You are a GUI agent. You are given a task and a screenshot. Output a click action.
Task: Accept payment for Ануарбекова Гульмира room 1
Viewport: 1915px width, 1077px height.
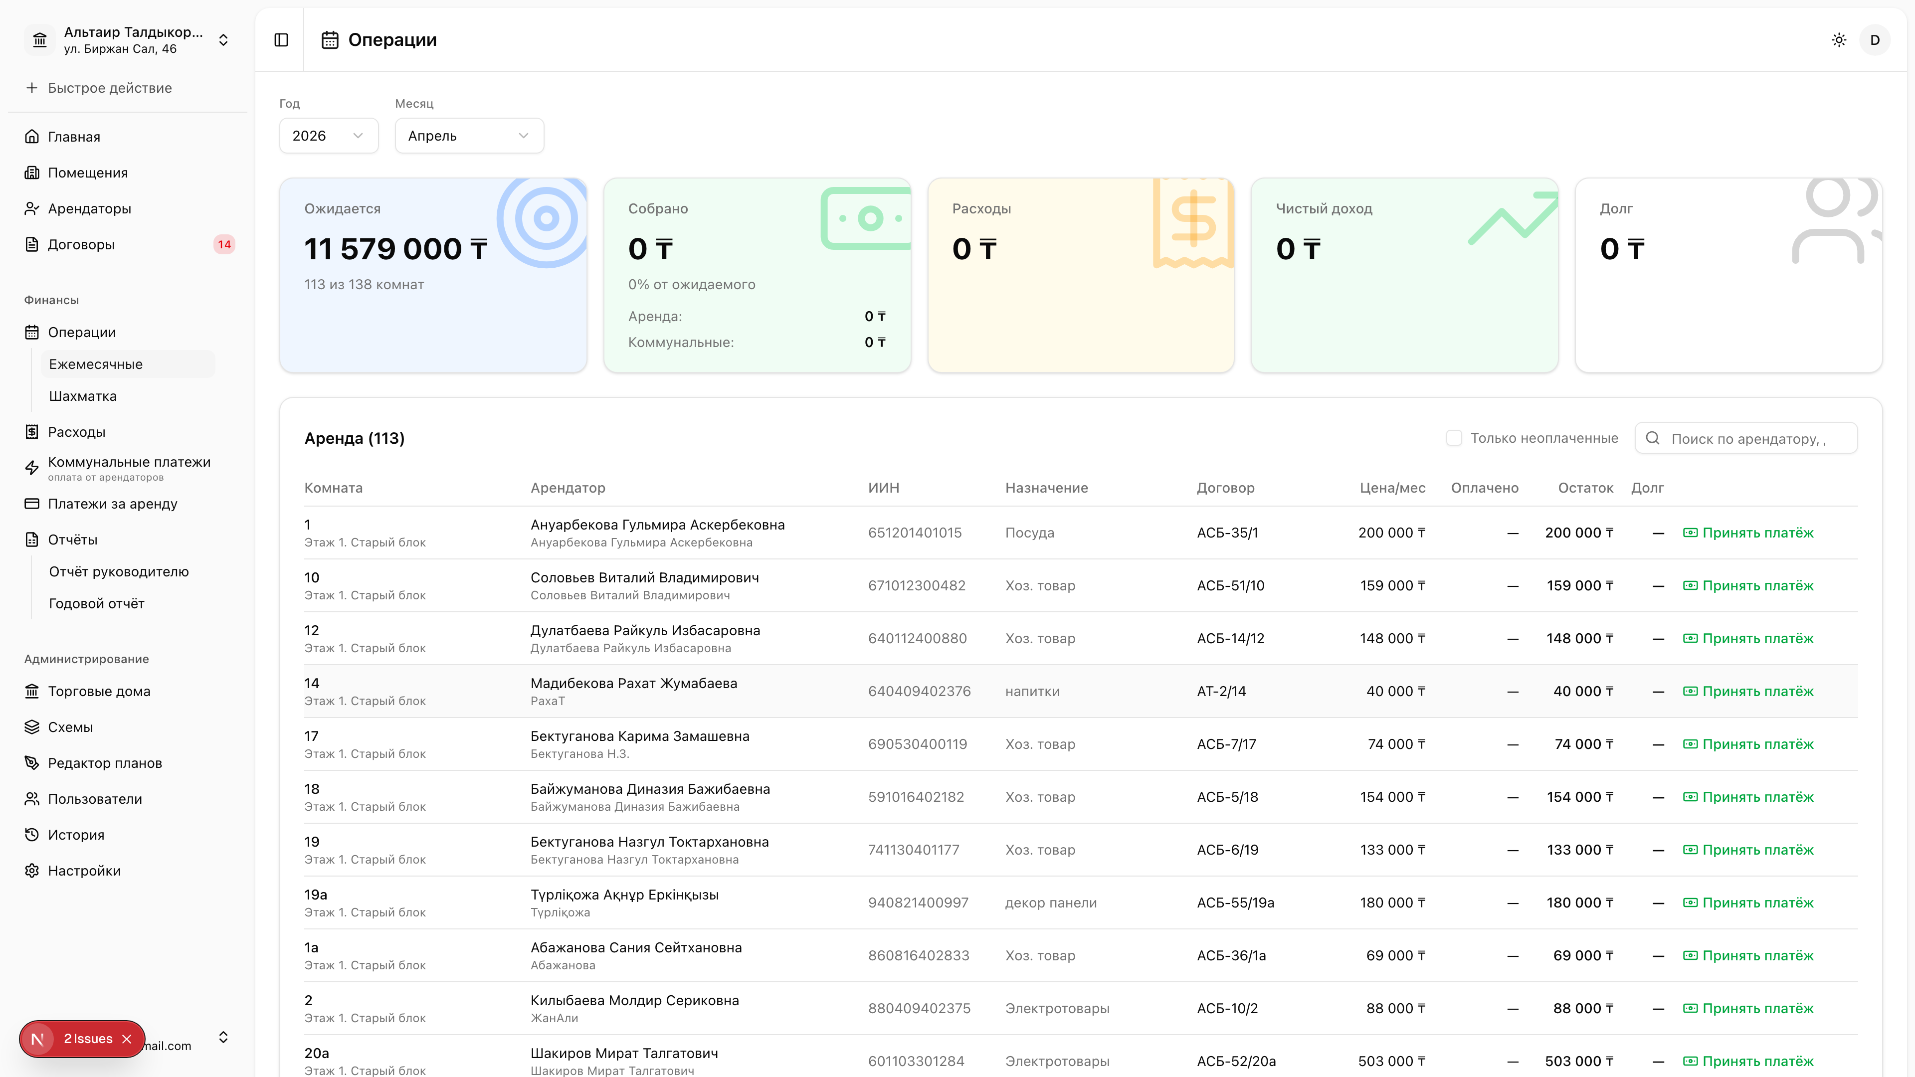[x=1748, y=533]
